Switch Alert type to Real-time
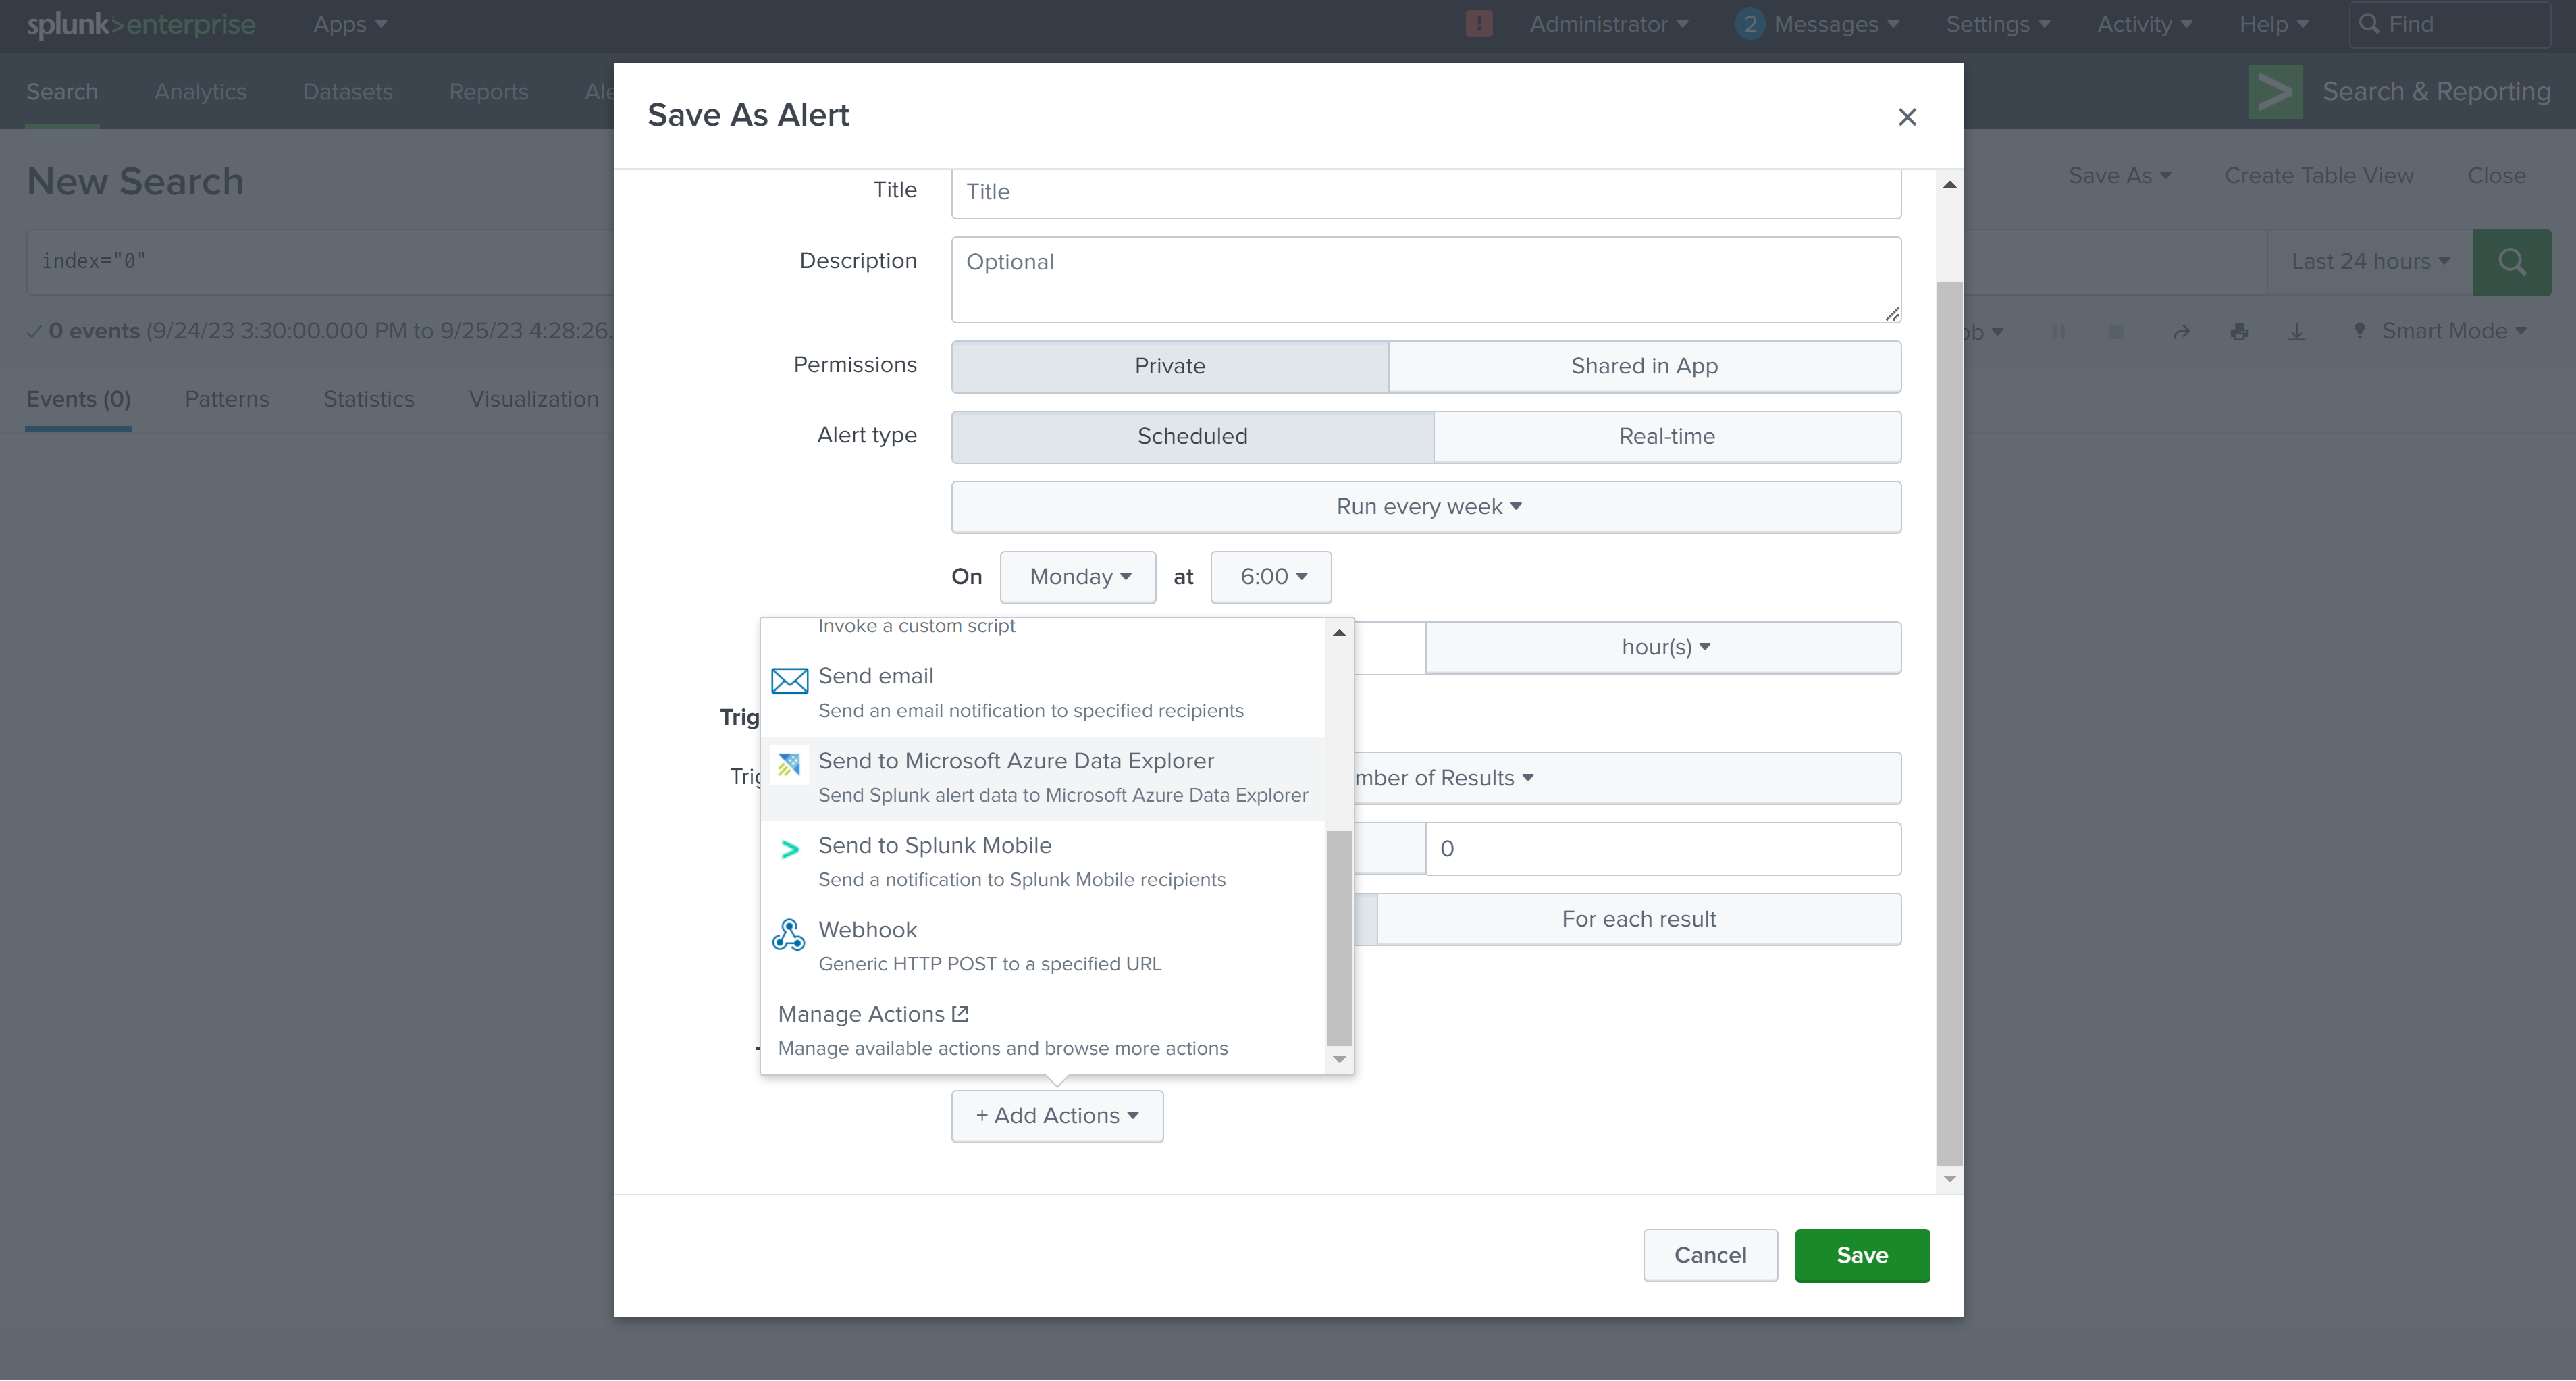This screenshot has width=2576, height=1381. (1666, 436)
